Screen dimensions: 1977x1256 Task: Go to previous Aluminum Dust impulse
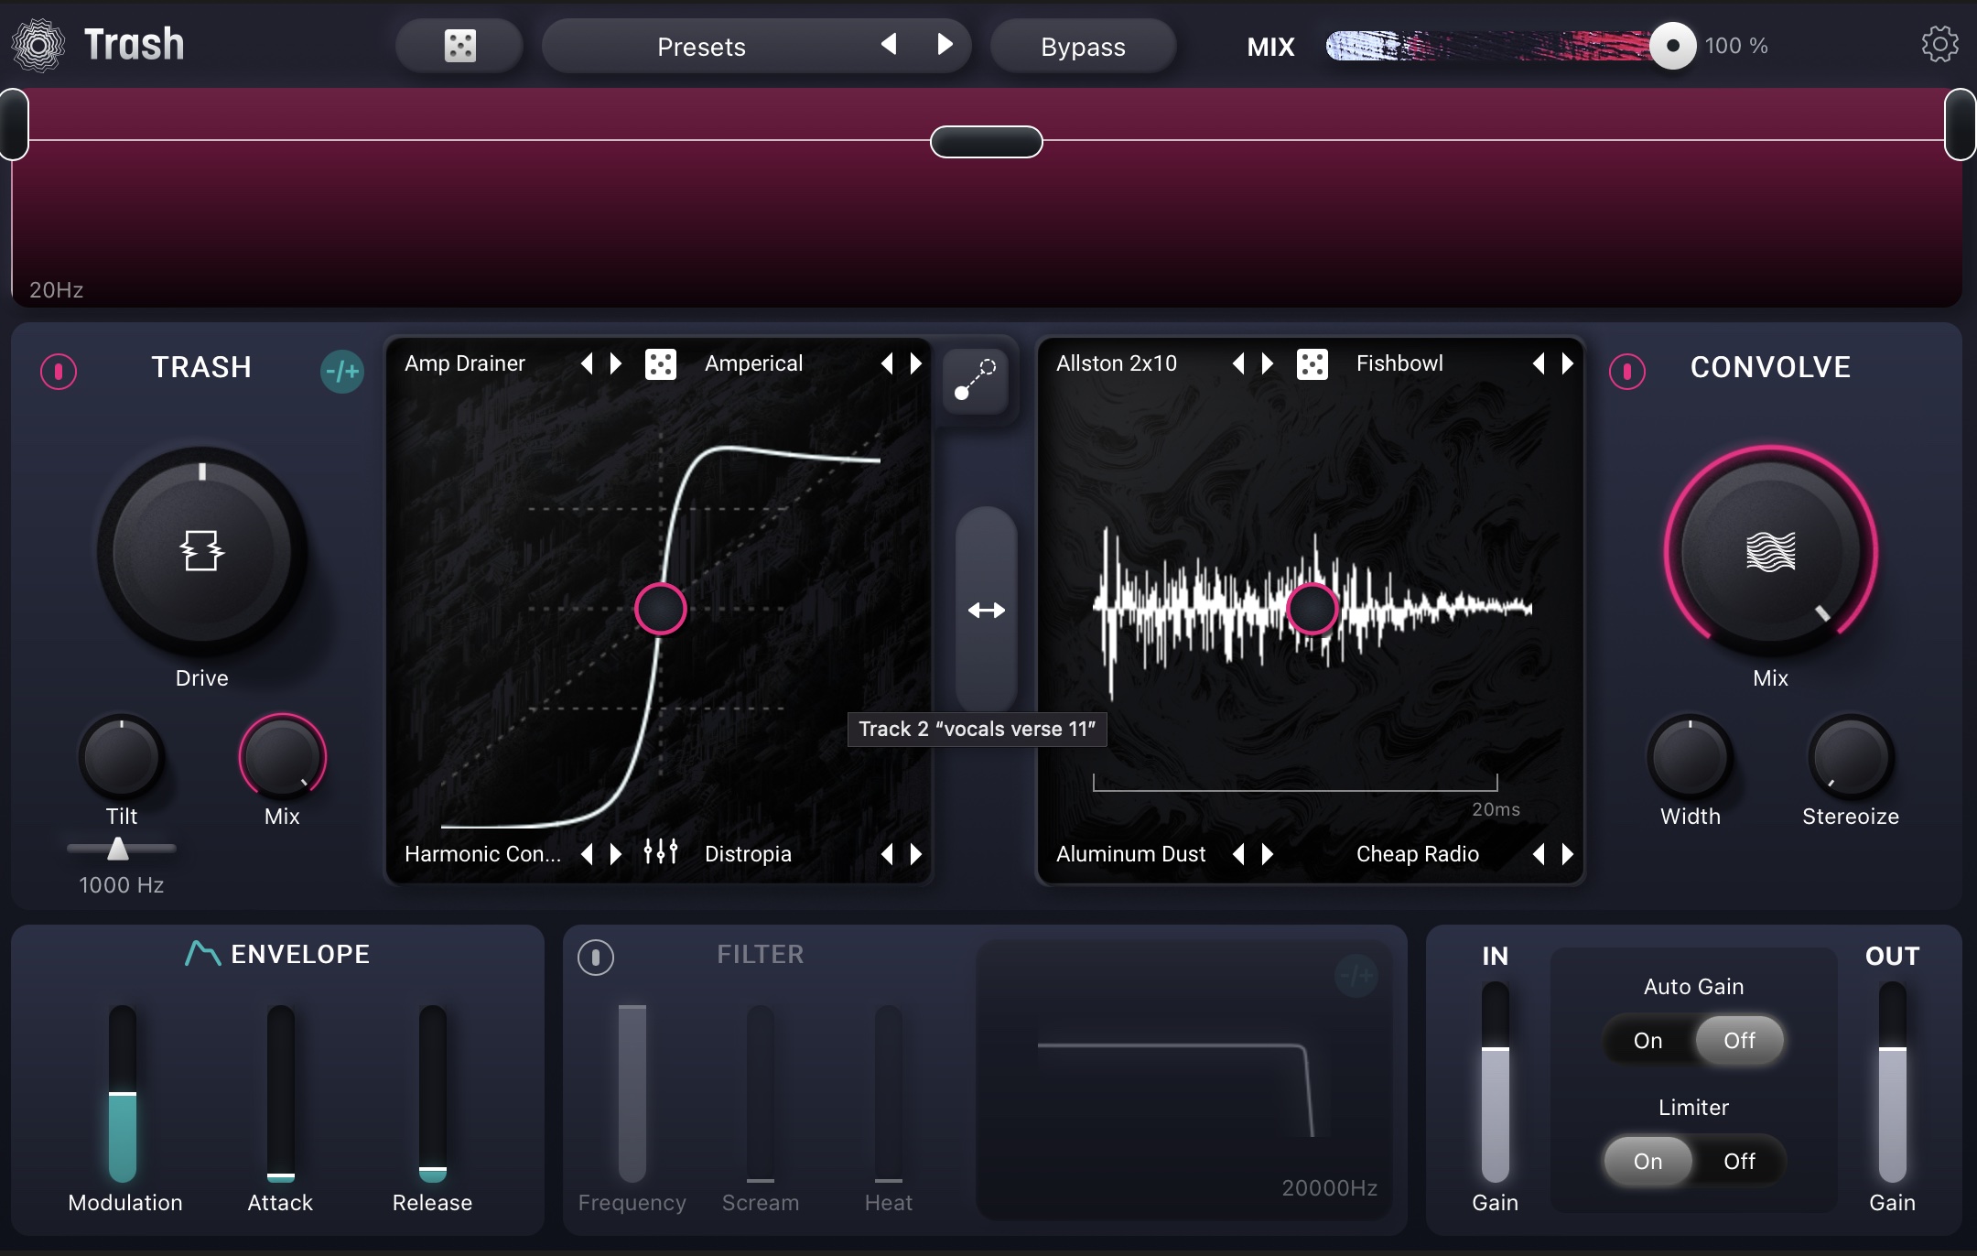point(1238,854)
